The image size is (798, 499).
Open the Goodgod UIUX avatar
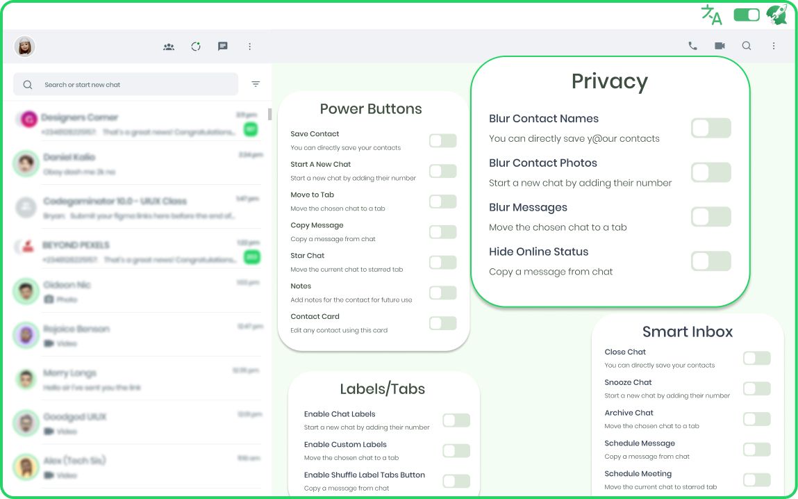tap(26, 423)
